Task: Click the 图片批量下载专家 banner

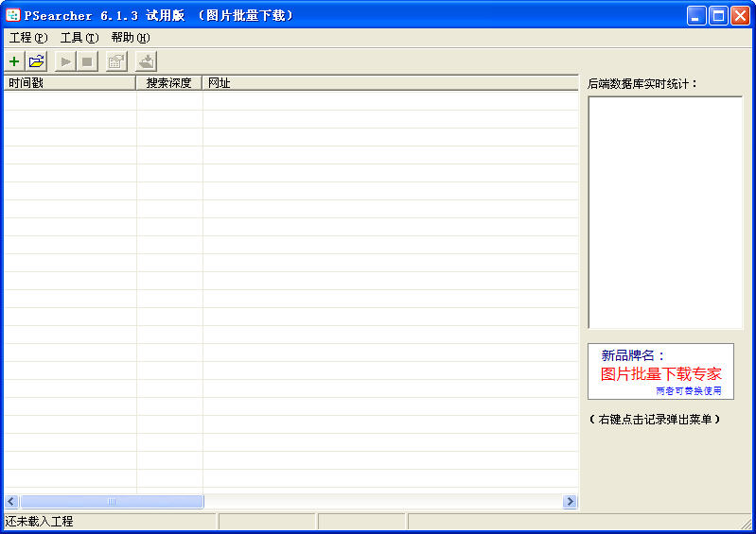Action: 660,371
